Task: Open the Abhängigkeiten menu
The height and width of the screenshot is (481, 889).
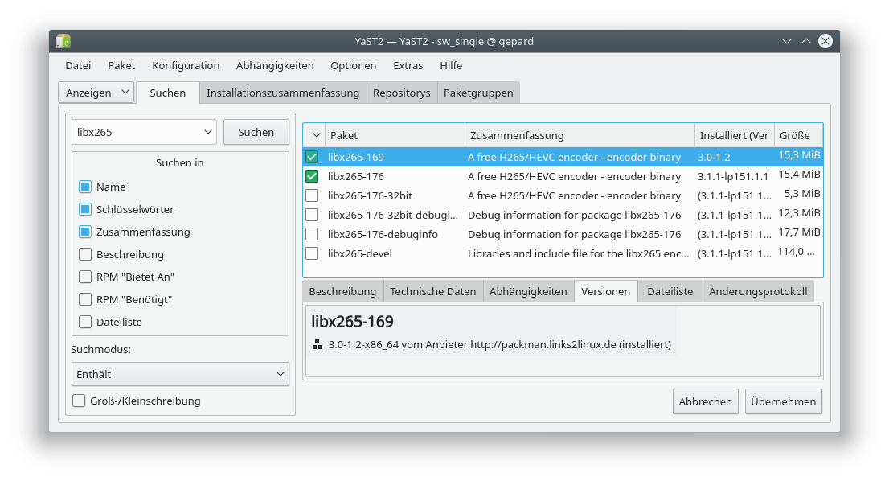Action: (275, 65)
